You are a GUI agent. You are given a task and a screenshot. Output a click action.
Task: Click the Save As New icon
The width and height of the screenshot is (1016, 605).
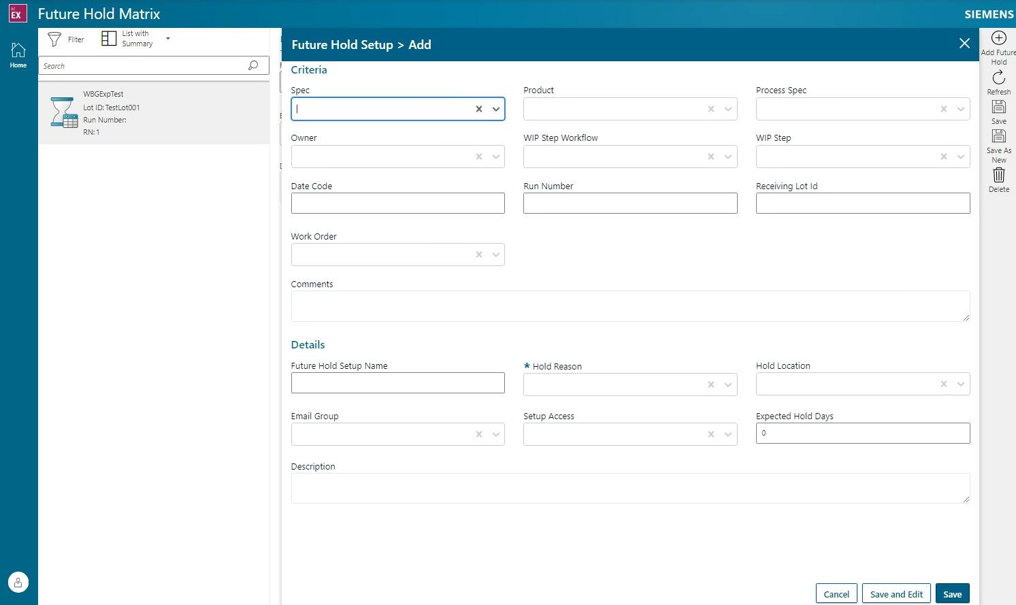(x=998, y=136)
